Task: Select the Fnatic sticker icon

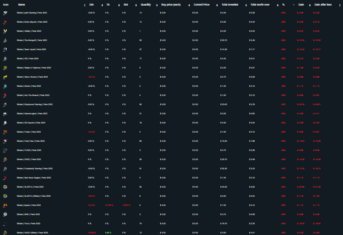Action: tap(5, 132)
